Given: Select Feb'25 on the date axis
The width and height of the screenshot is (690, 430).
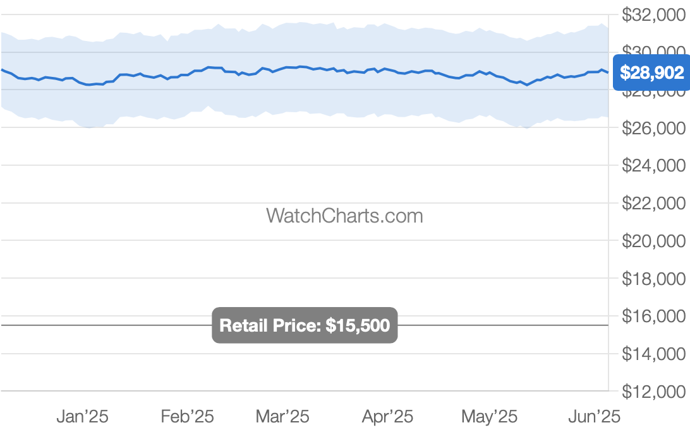Looking at the screenshot, I should pyautogui.click(x=187, y=417).
